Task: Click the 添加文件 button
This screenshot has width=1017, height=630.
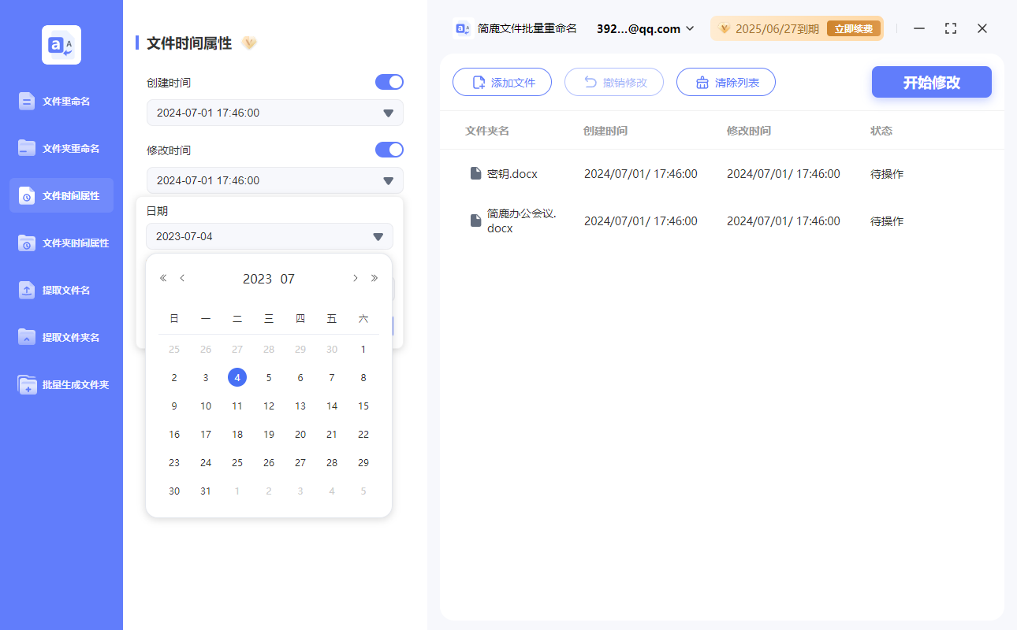Action: 502,82
